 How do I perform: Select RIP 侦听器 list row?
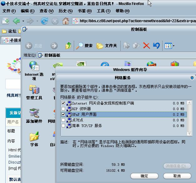tap(124, 109)
